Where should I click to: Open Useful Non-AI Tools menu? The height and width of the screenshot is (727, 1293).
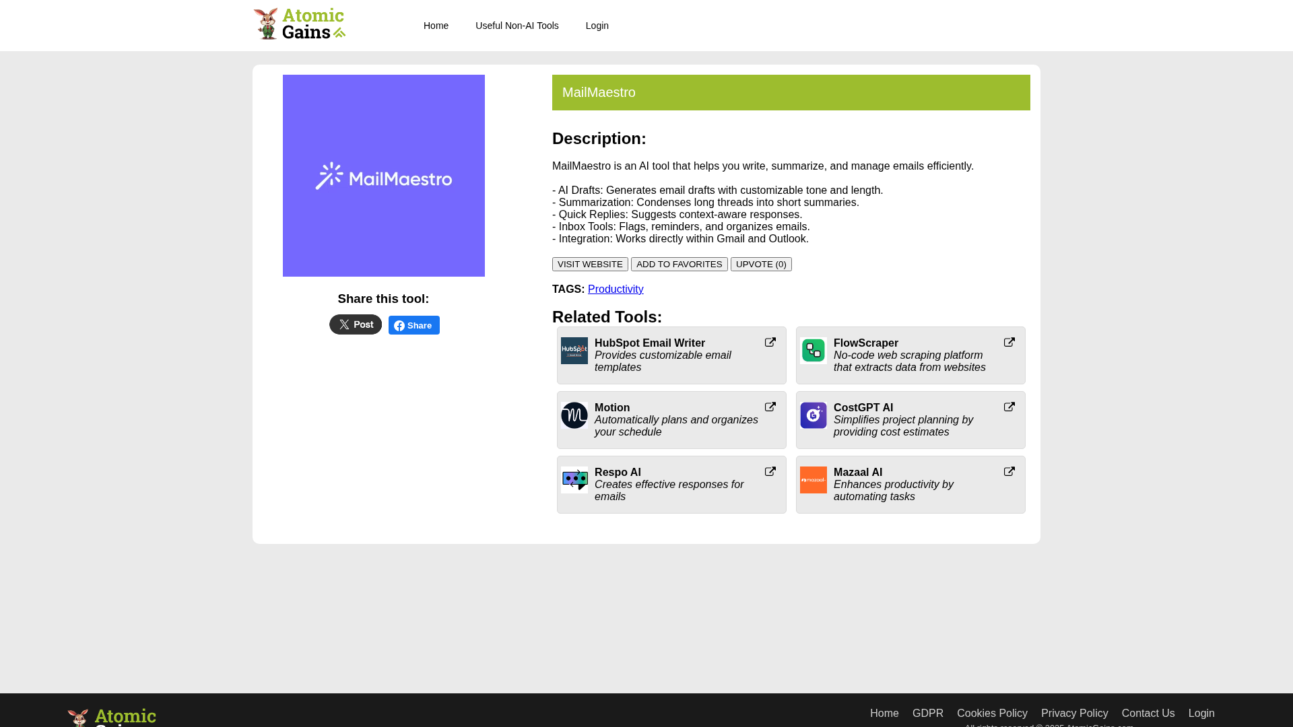pos(517,26)
